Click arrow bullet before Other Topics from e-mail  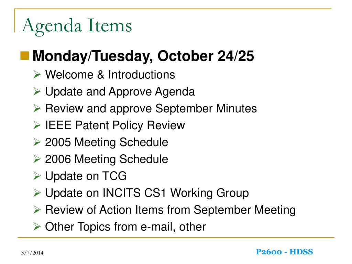click(37, 227)
